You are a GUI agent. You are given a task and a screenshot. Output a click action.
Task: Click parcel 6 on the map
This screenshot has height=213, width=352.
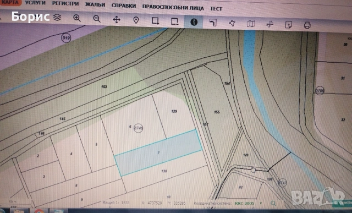[130, 127]
